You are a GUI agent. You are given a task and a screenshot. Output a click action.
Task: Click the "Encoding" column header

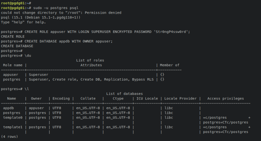[x=61, y=98]
